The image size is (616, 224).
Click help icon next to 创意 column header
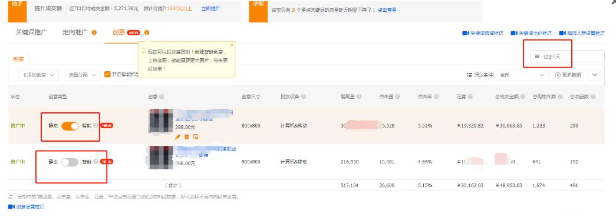click(x=162, y=96)
